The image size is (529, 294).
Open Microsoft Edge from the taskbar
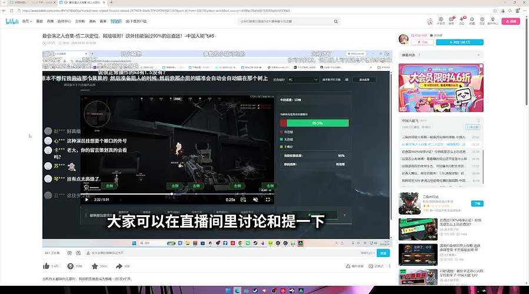238,290
